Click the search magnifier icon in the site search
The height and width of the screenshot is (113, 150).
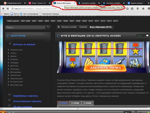pyautogui.click(x=47, y=27)
